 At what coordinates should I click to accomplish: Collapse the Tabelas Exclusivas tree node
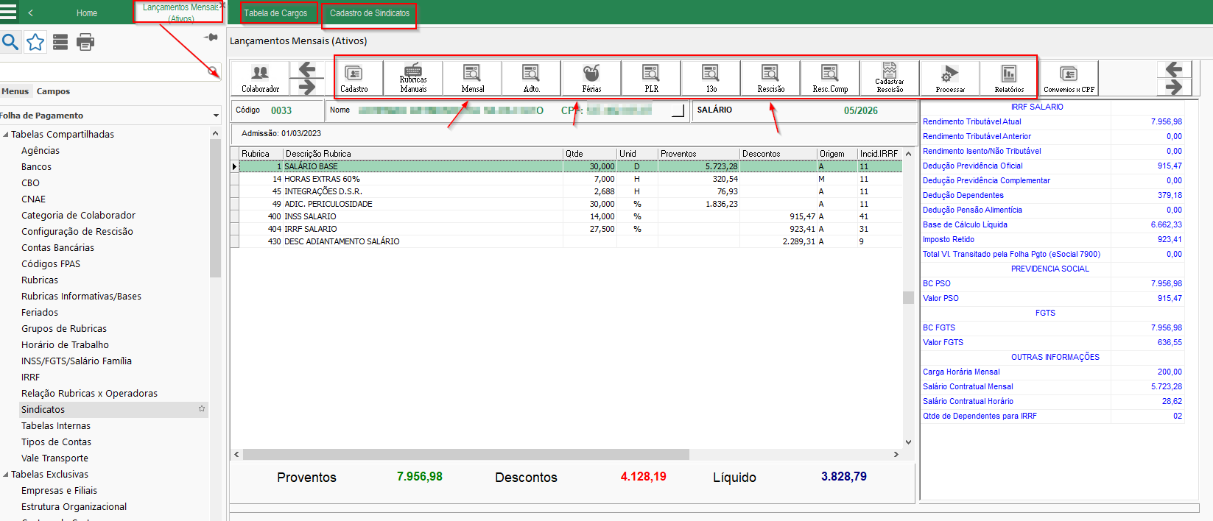click(x=6, y=475)
